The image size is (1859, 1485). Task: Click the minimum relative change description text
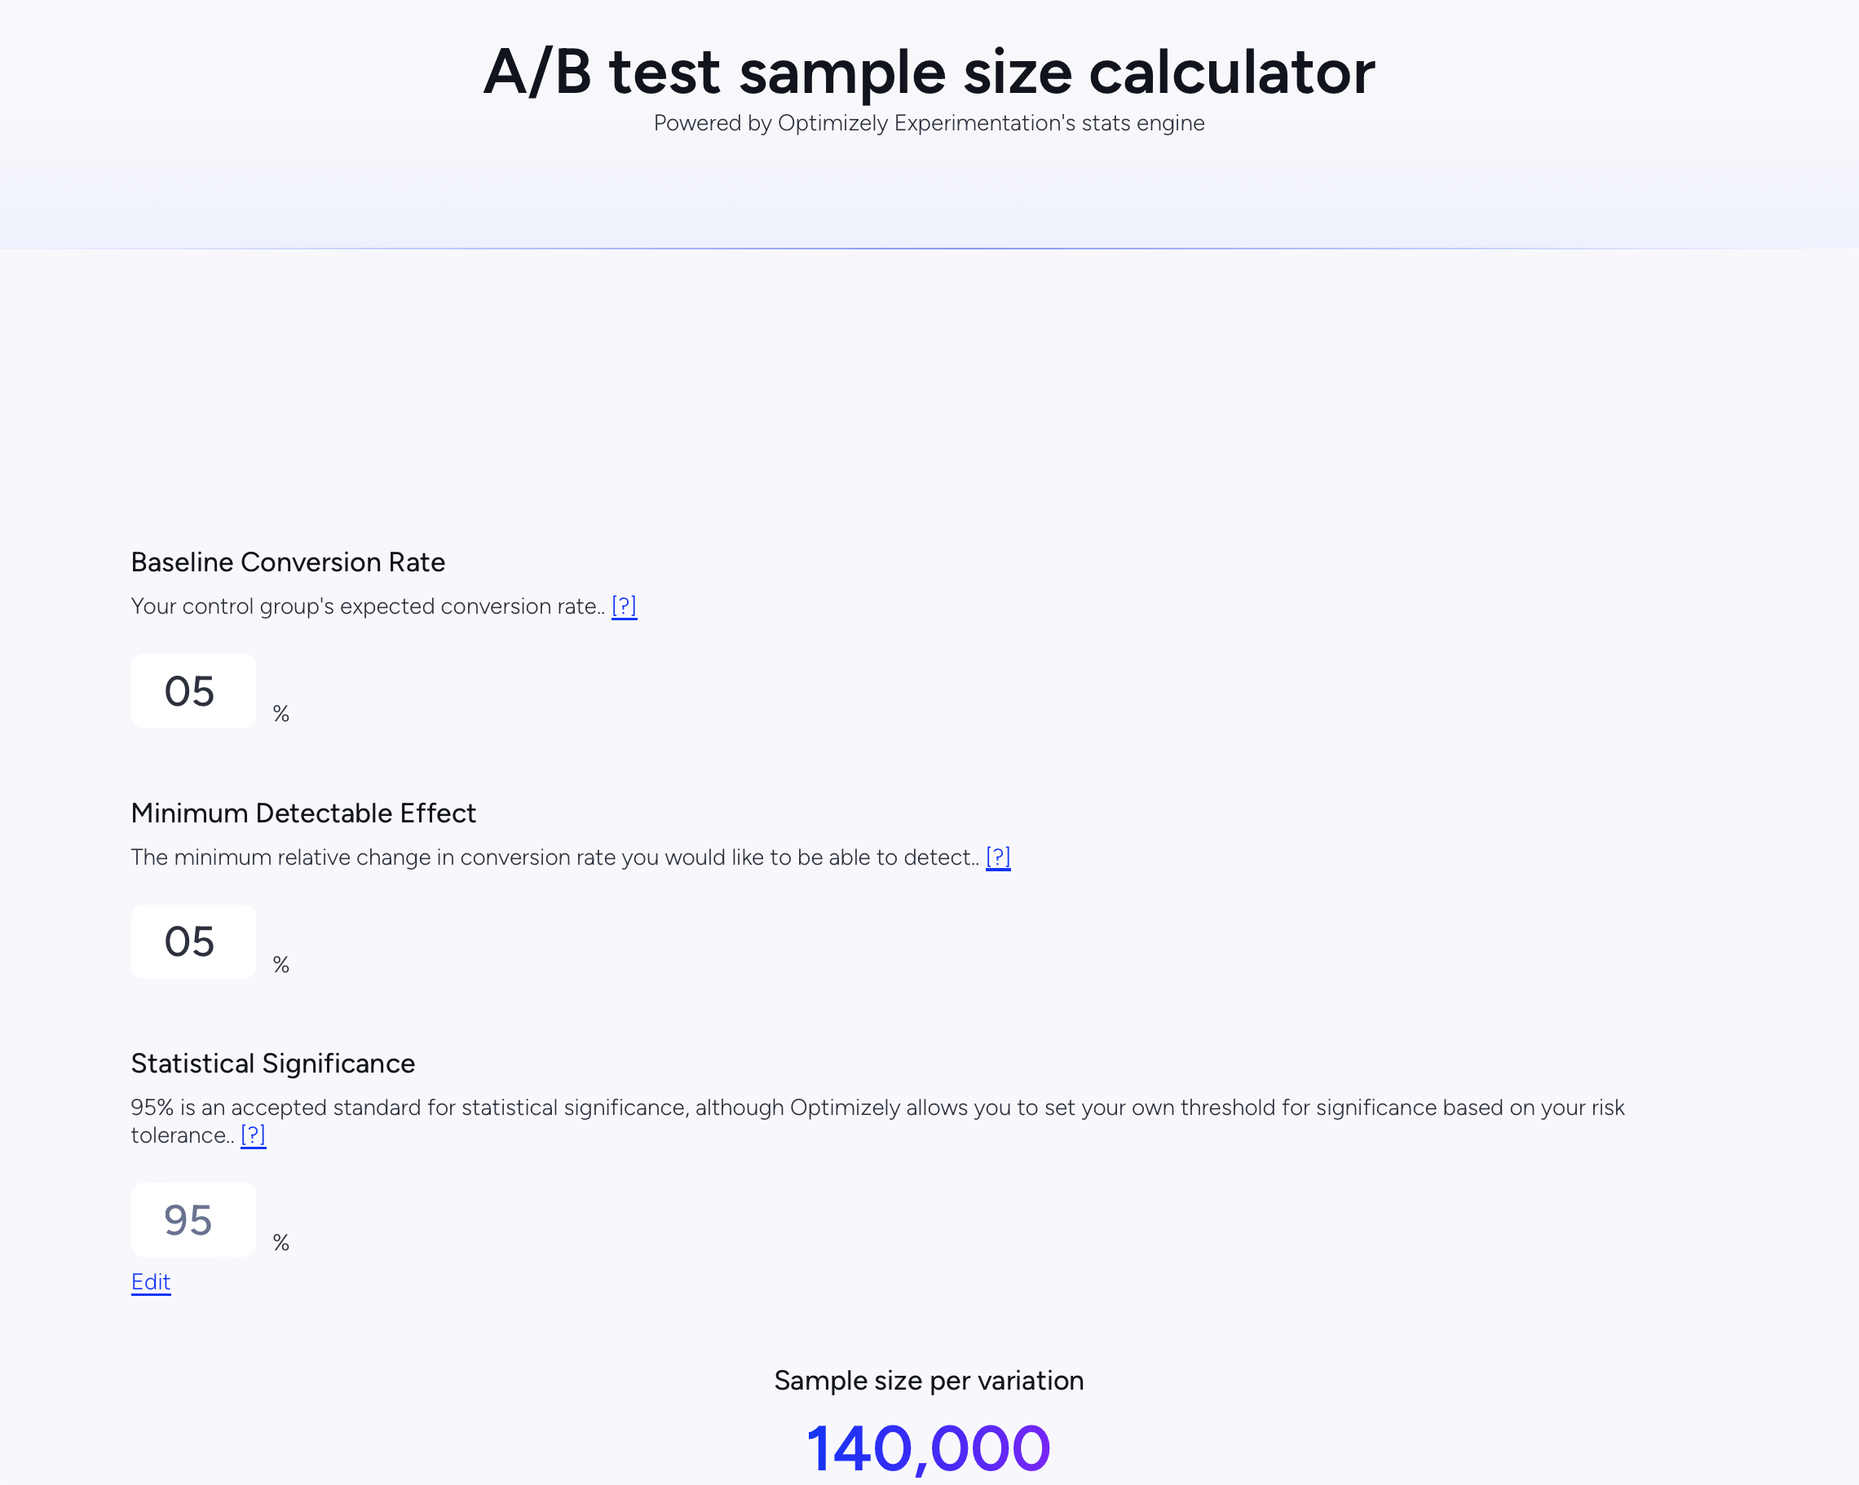(x=555, y=857)
